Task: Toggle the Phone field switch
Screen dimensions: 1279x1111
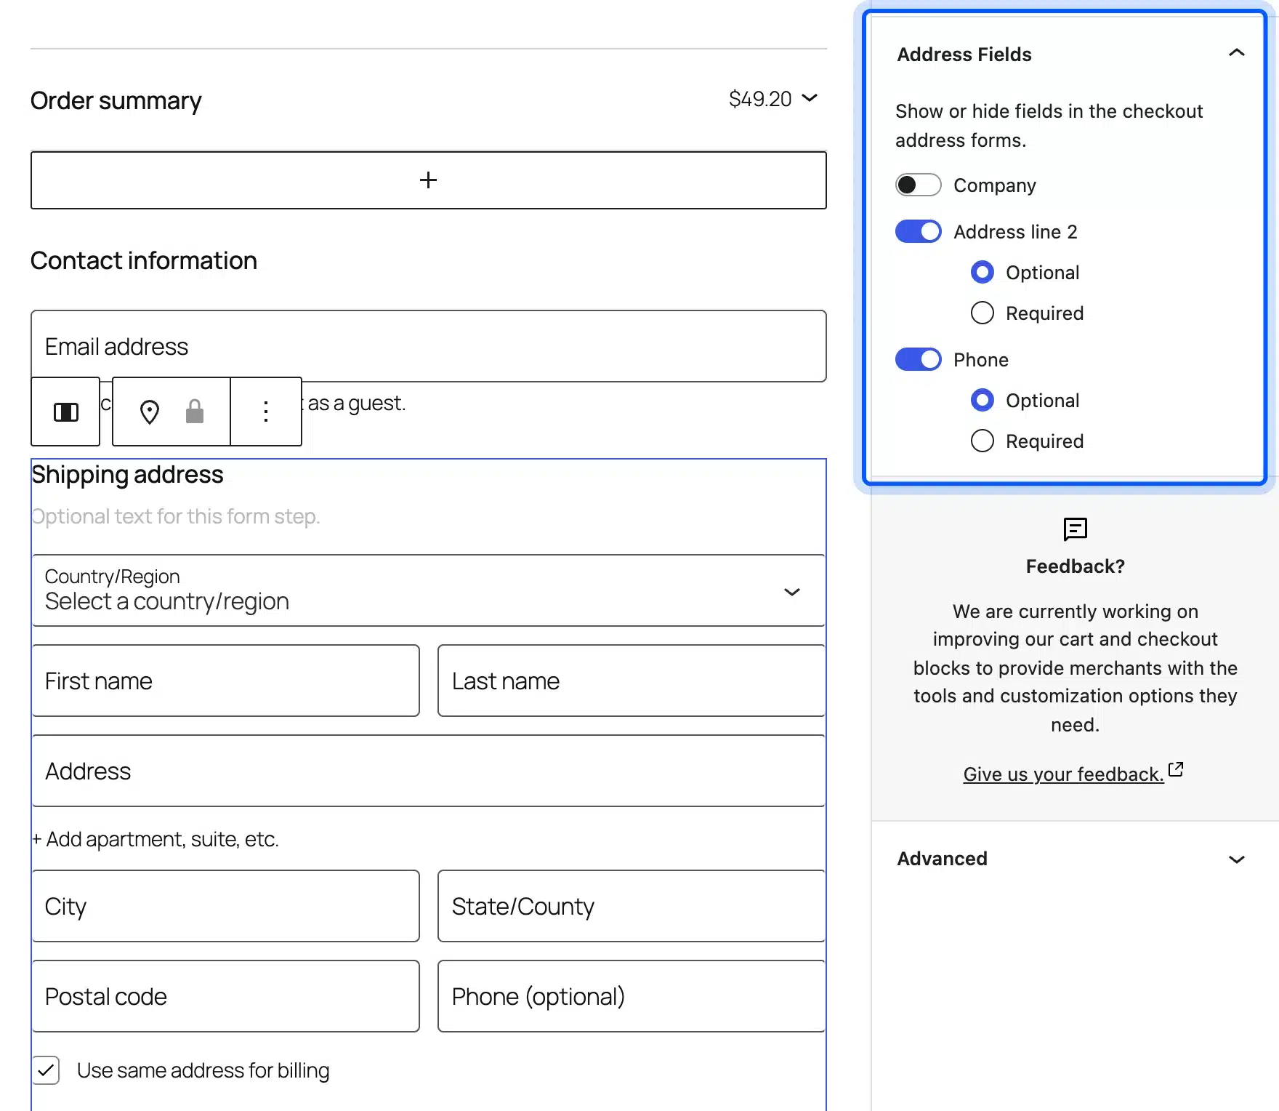Action: 919,359
